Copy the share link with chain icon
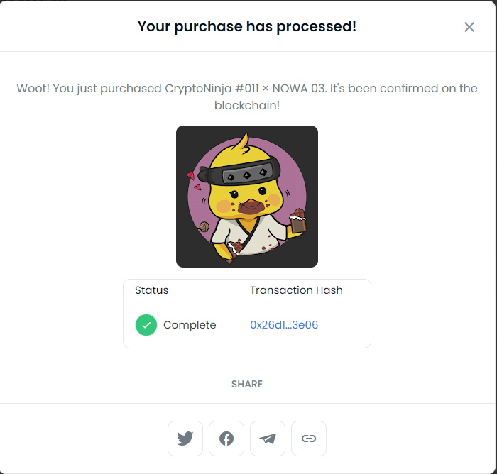 click(x=309, y=439)
